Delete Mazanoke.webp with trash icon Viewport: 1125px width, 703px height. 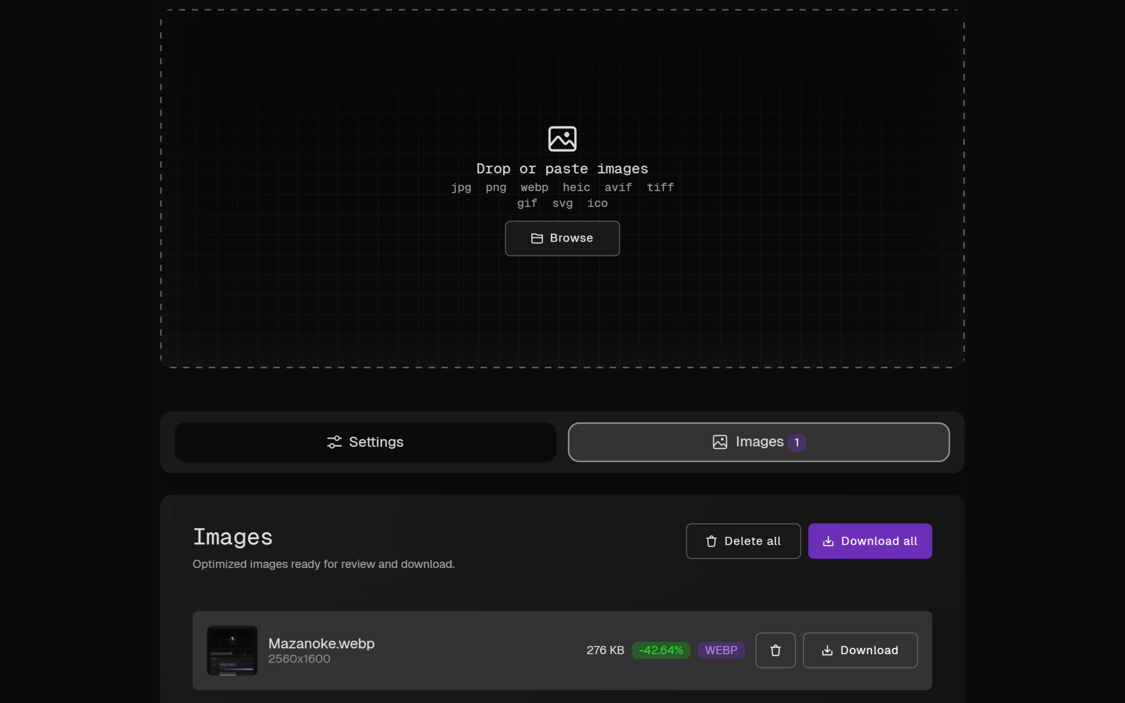(775, 650)
